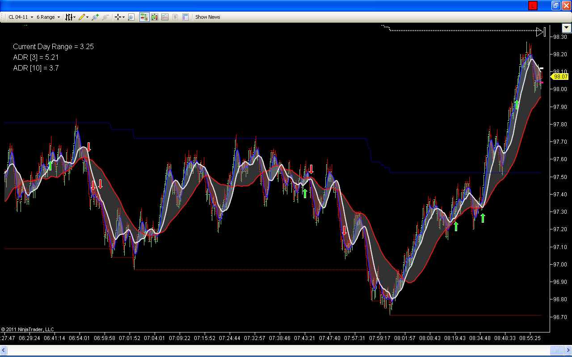Click the ADR [10] = 3.7 text
This screenshot has height=357, width=572.
click(36, 68)
